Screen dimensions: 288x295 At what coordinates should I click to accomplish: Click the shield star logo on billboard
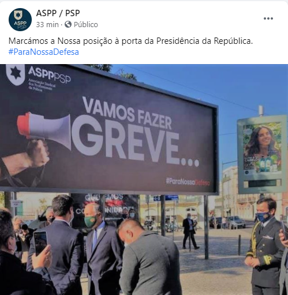coord(16,74)
